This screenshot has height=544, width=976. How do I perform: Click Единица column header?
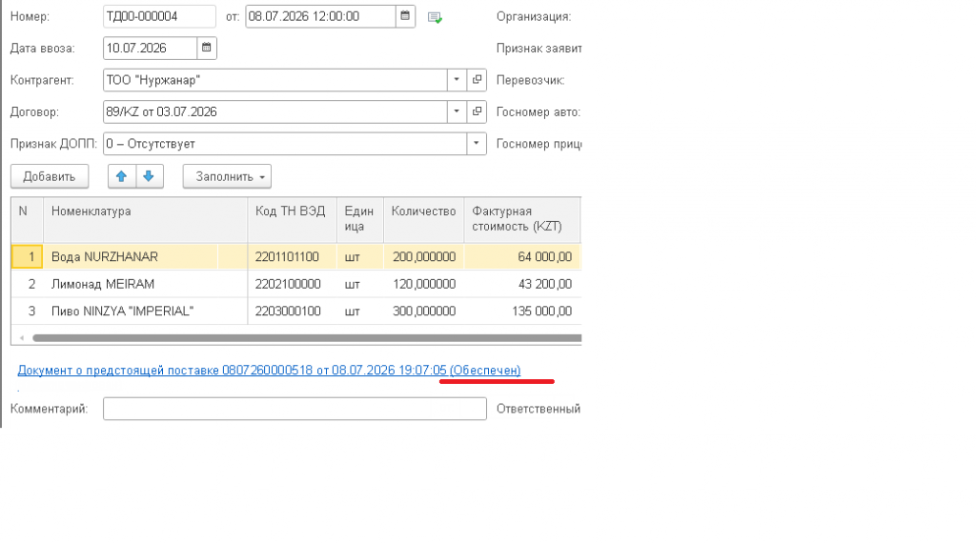(360, 220)
